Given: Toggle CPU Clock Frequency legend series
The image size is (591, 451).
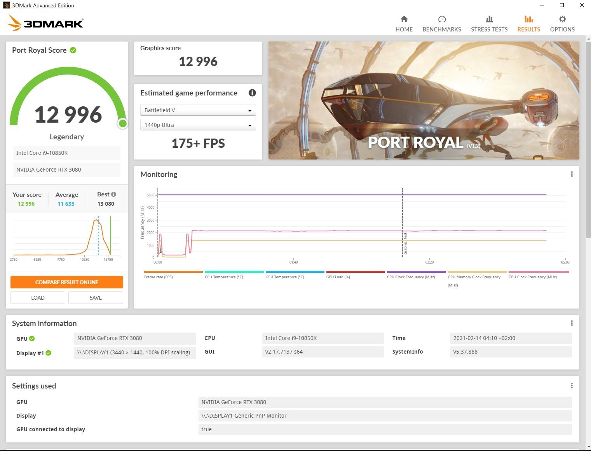Looking at the screenshot, I should coord(416,275).
